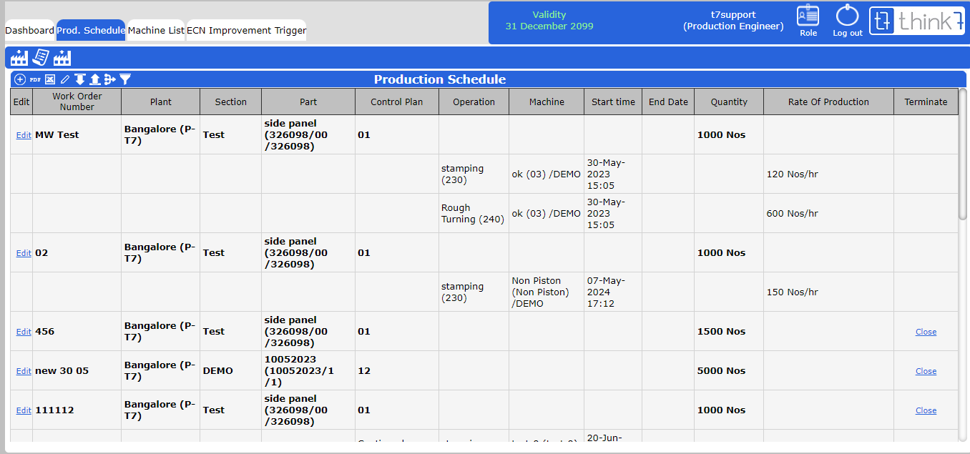Edit work order 111112

coord(23,410)
